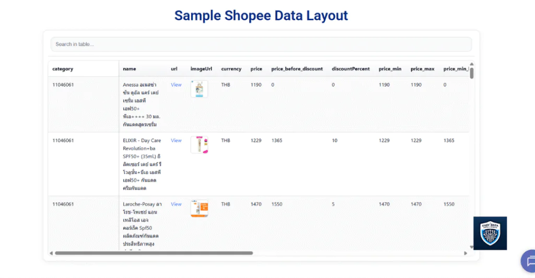The width and height of the screenshot is (535, 278).
Task: Click the Anessa product image thumbnail
Action: pos(199,89)
